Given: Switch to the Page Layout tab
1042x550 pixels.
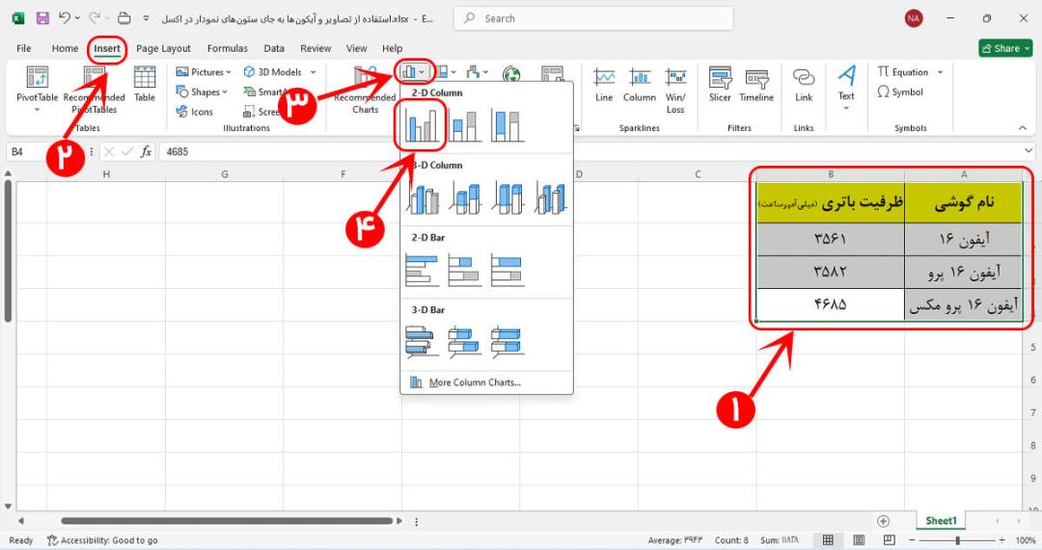Looking at the screenshot, I should click(163, 48).
